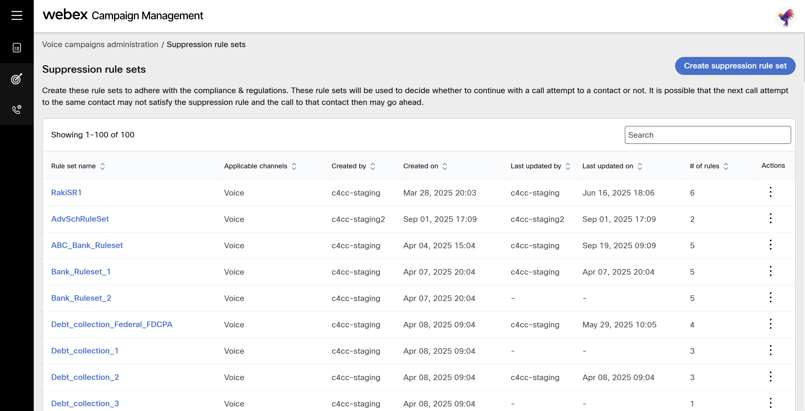Sort by Rule set name column
The height and width of the screenshot is (411, 805).
tap(103, 166)
